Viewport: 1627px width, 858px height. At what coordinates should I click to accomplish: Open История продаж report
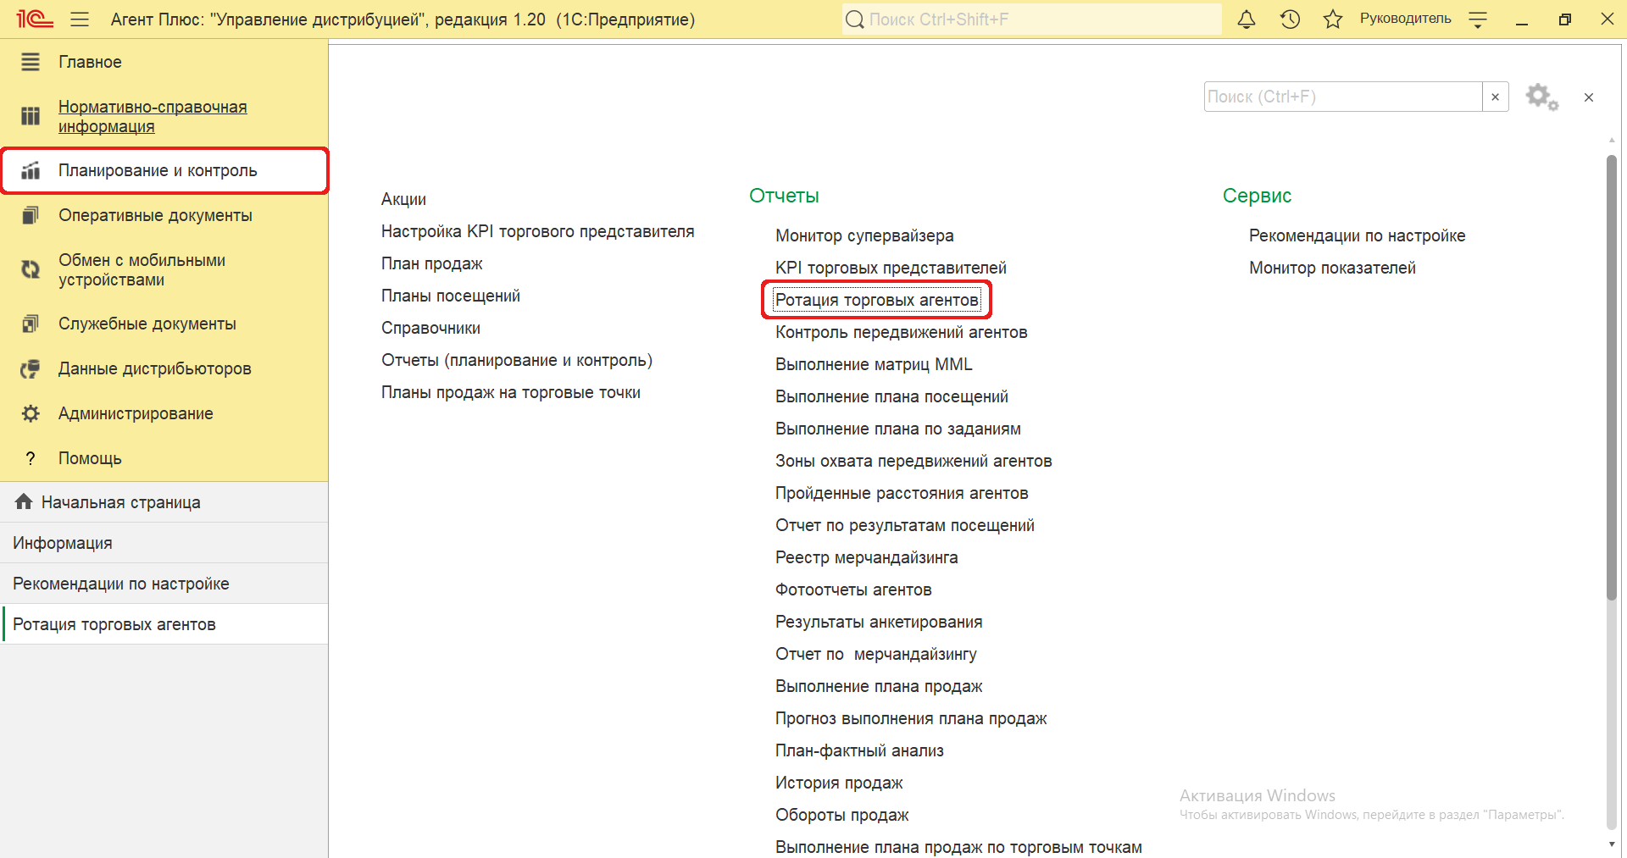point(839,783)
